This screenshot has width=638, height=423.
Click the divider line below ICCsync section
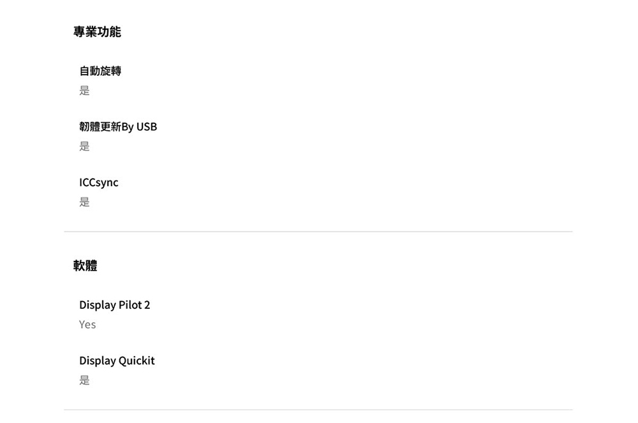pos(318,232)
